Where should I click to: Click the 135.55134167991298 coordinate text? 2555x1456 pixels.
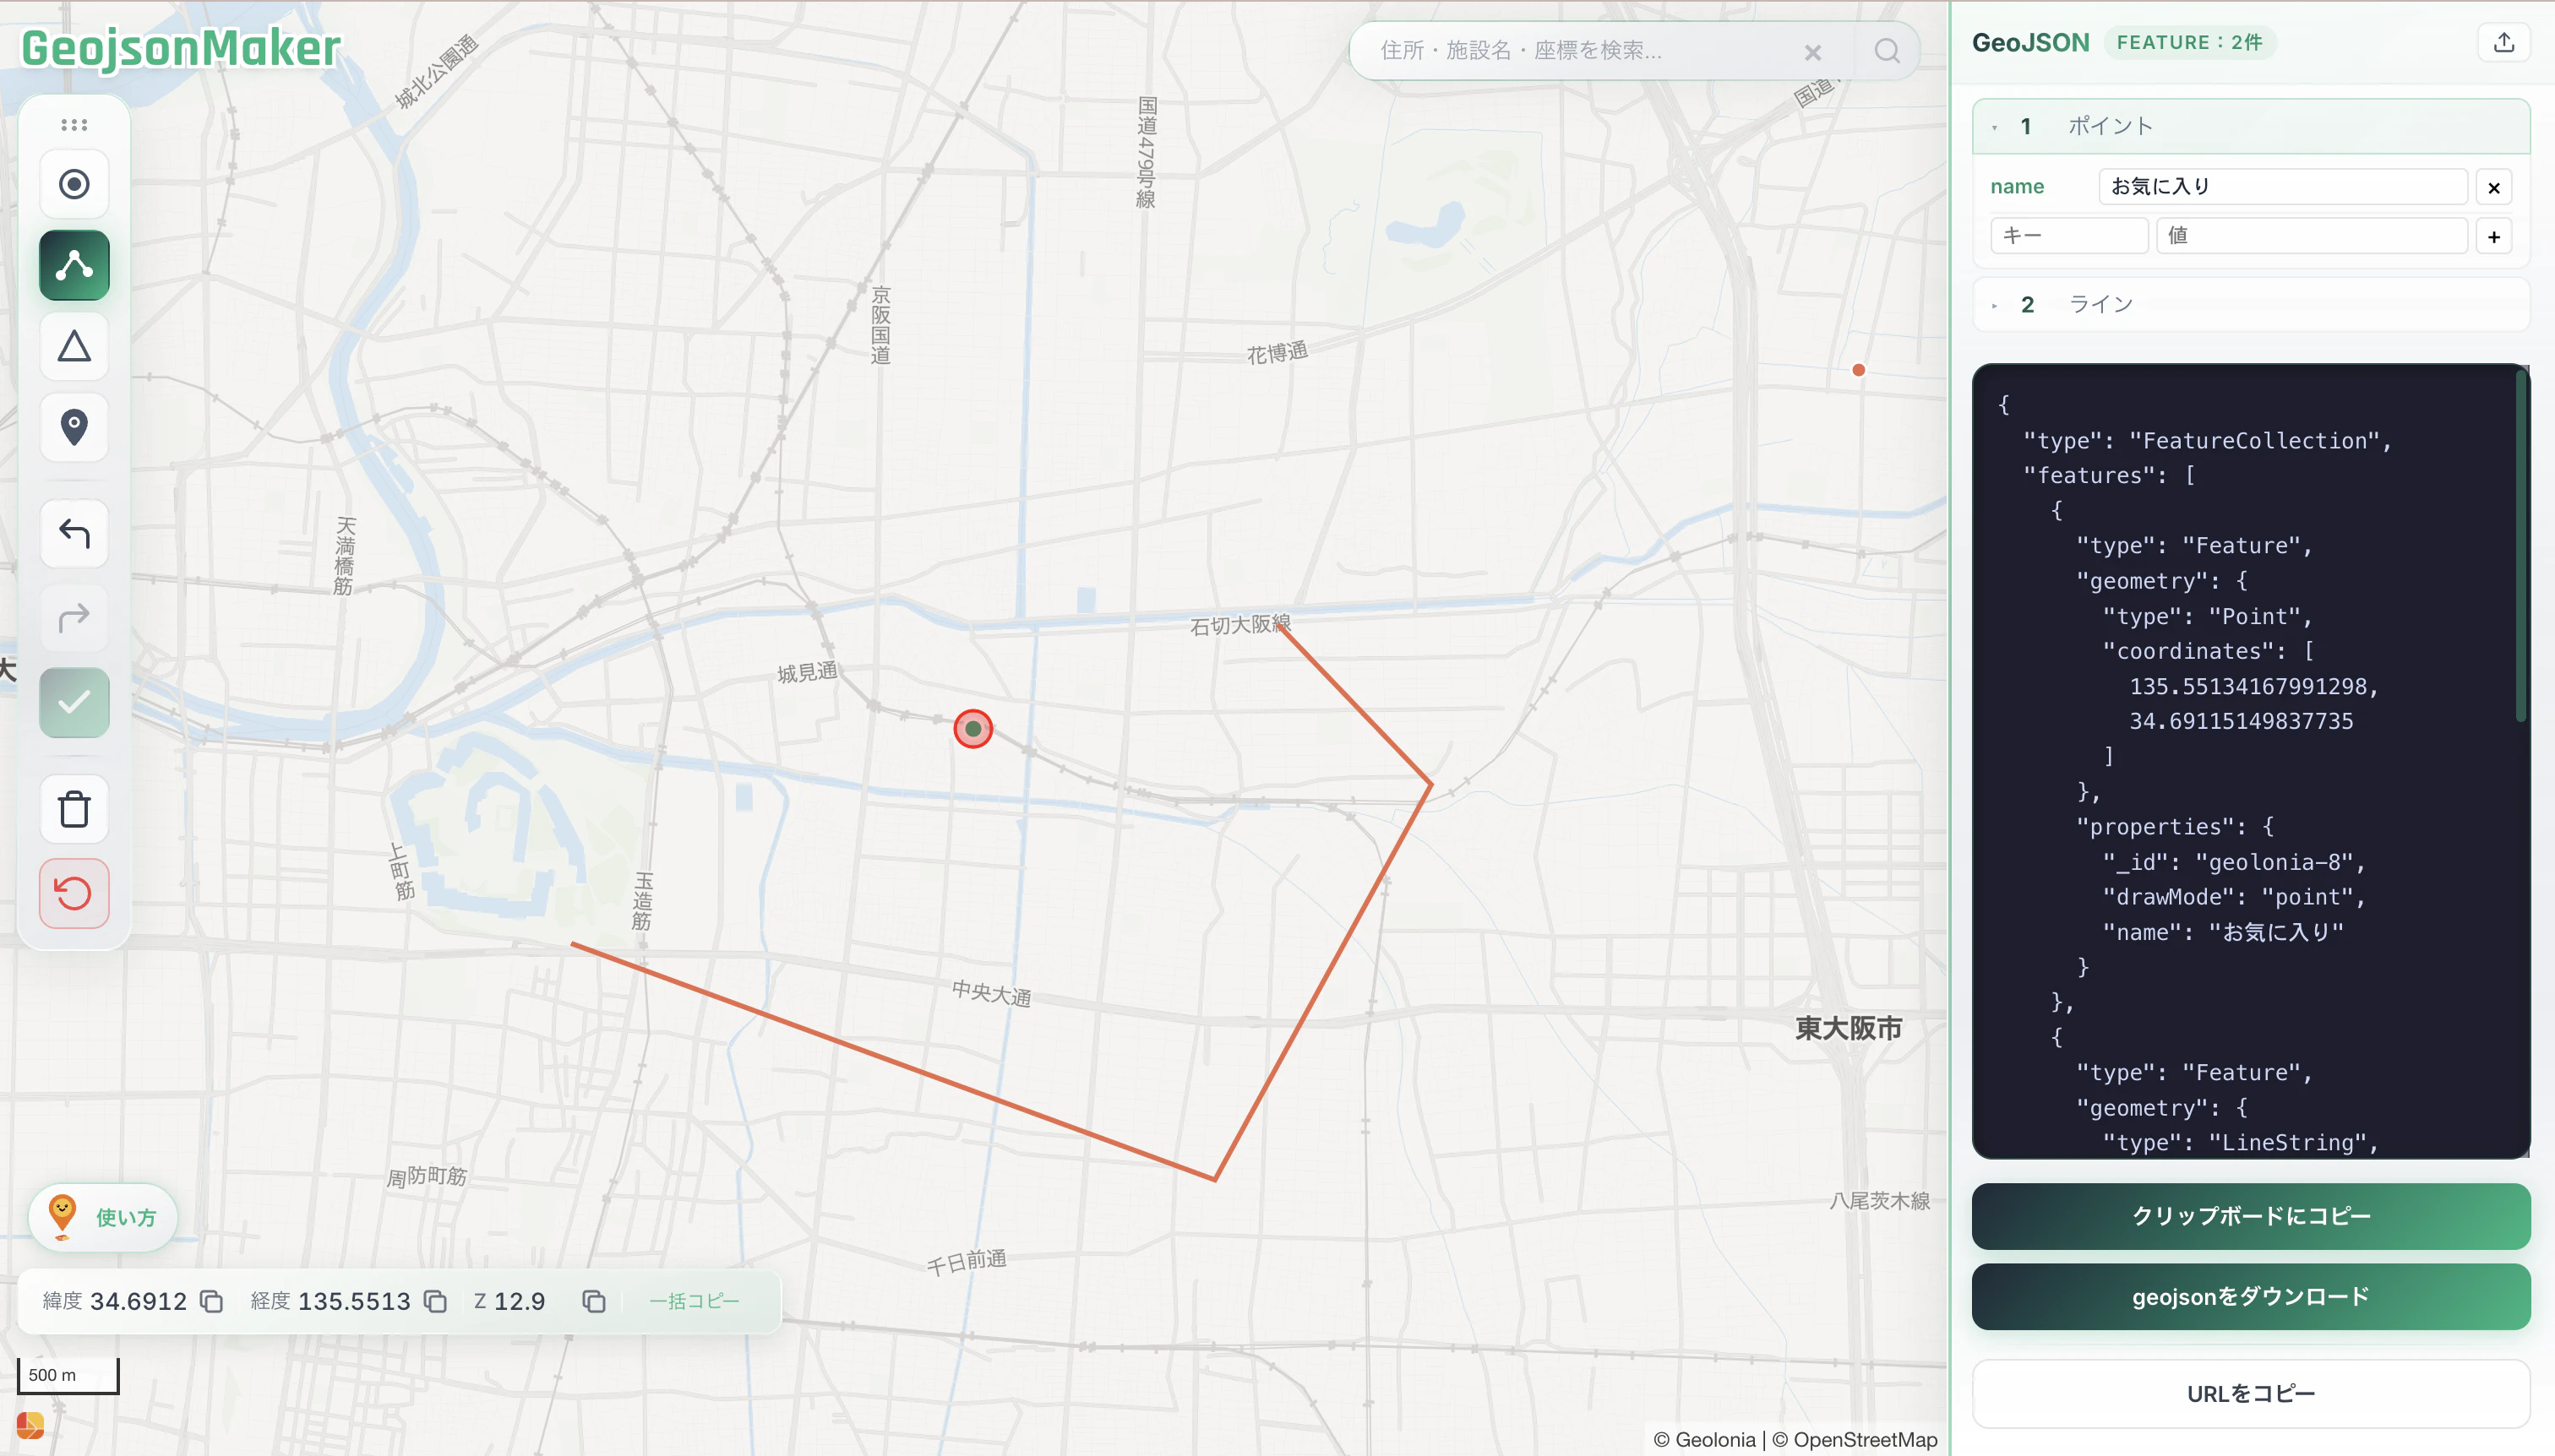point(2253,686)
